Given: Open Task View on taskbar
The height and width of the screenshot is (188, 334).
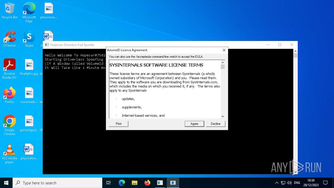Looking at the screenshot, I should pyautogui.click(x=109, y=183).
